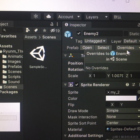Click the Assets breadcrumb
Screen dimensions: 140x140
pyautogui.click(x=31, y=37)
